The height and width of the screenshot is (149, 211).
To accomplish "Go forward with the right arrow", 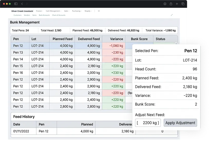I will (27, 4).
